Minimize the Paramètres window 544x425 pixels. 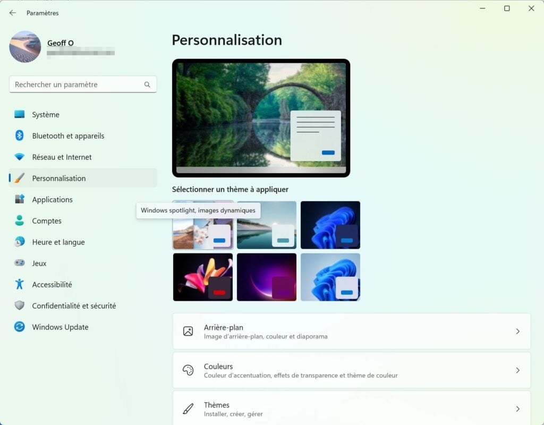[x=482, y=8]
